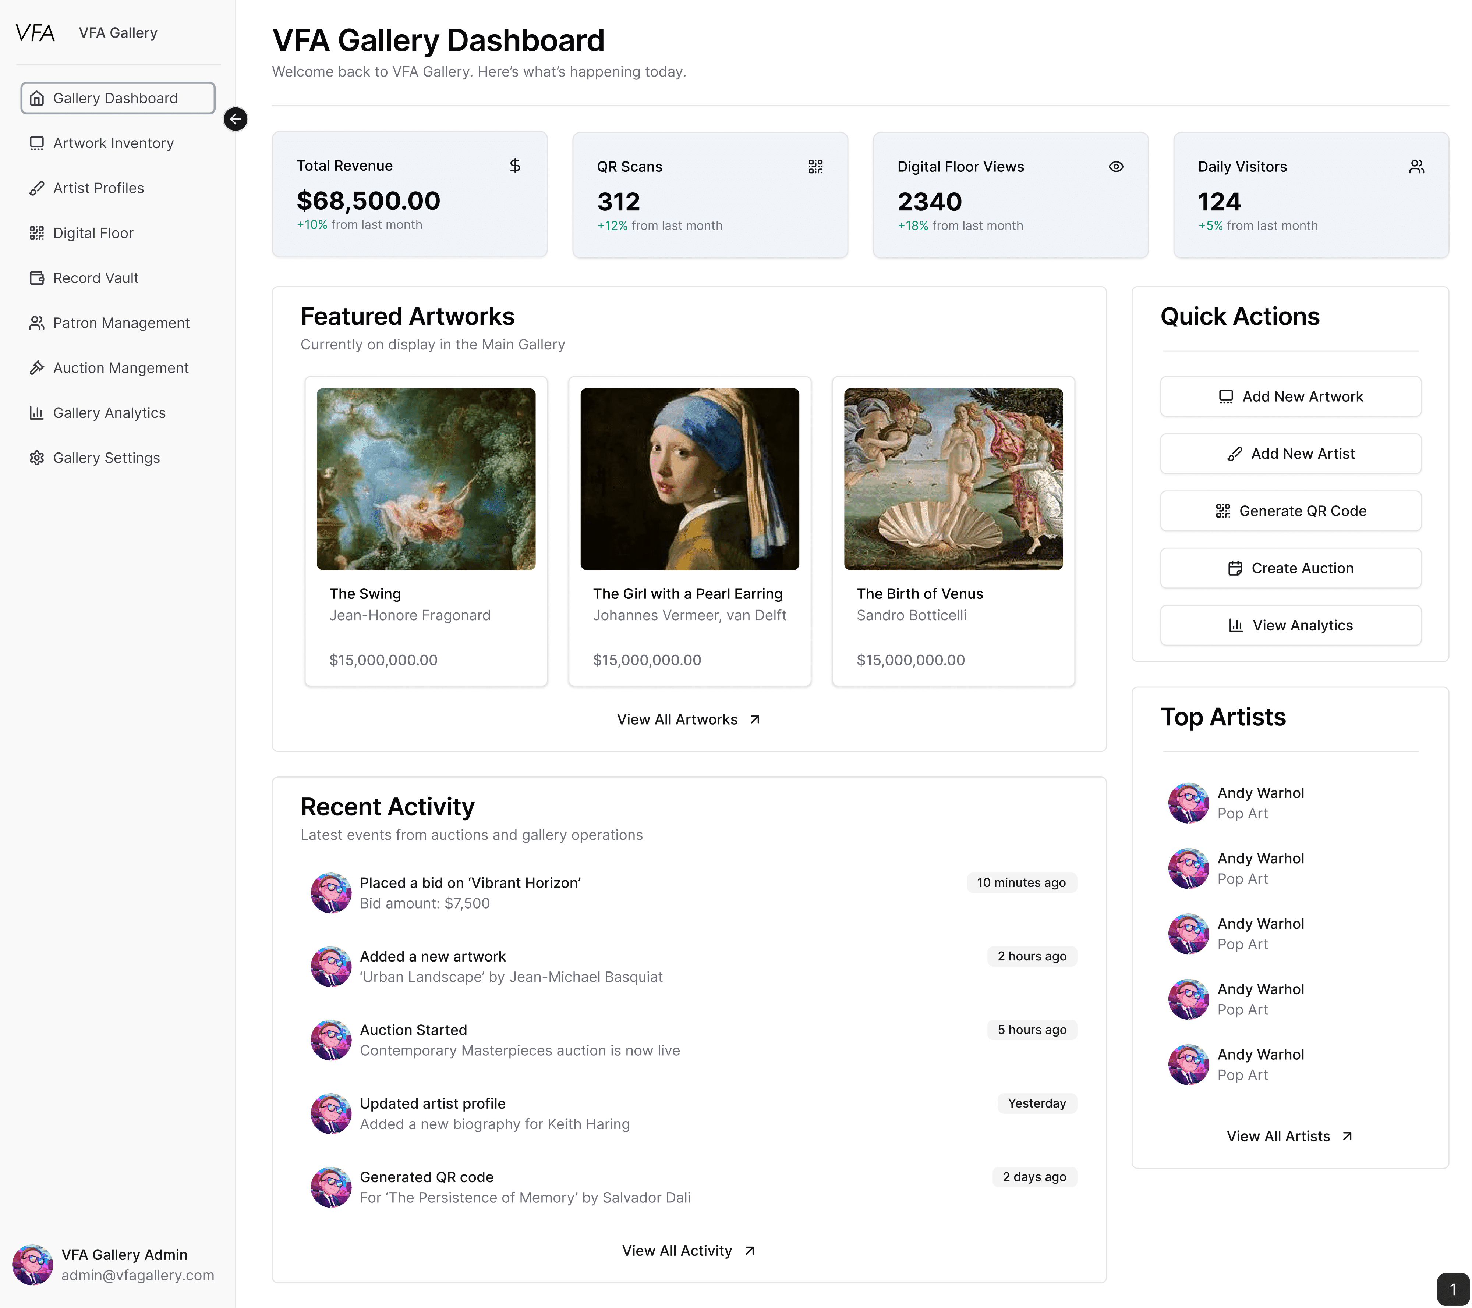This screenshot has width=1472, height=1308.
Task: Collapse the sidebar using the arrow button
Action: coord(236,120)
